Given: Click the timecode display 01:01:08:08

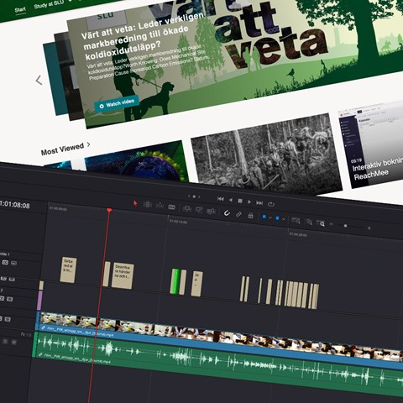Looking at the screenshot, I should pyautogui.click(x=14, y=205).
